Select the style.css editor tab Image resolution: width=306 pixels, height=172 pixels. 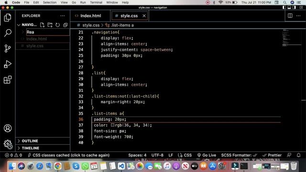[129, 16]
